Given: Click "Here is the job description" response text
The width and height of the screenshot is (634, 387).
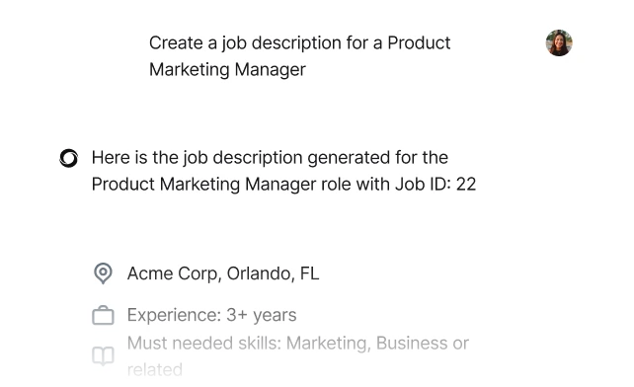Looking at the screenshot, I should click(x=197, y=158).
